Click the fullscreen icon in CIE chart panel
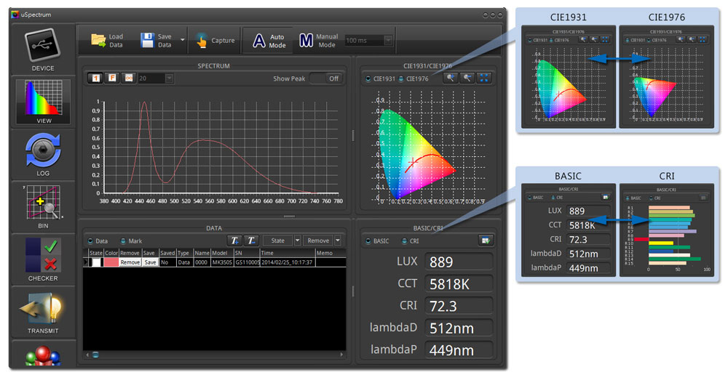 [483, 78]
